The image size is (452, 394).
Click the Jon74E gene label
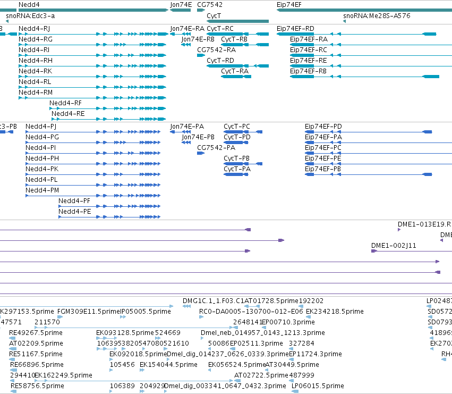pos(181,5)
